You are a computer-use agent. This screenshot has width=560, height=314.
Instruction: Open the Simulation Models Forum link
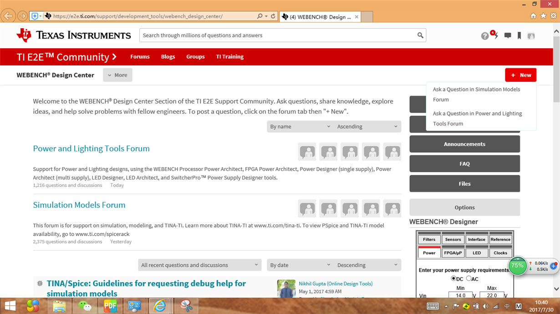[x=79, y=205]
